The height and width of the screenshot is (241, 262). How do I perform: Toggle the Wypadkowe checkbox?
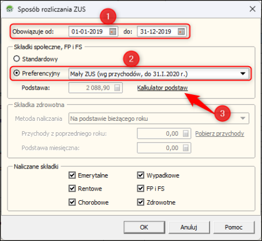click(140, 175)
